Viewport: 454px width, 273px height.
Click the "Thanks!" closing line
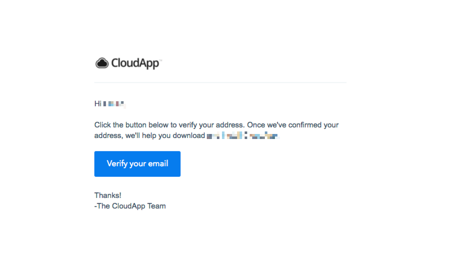tap(107, 195)
